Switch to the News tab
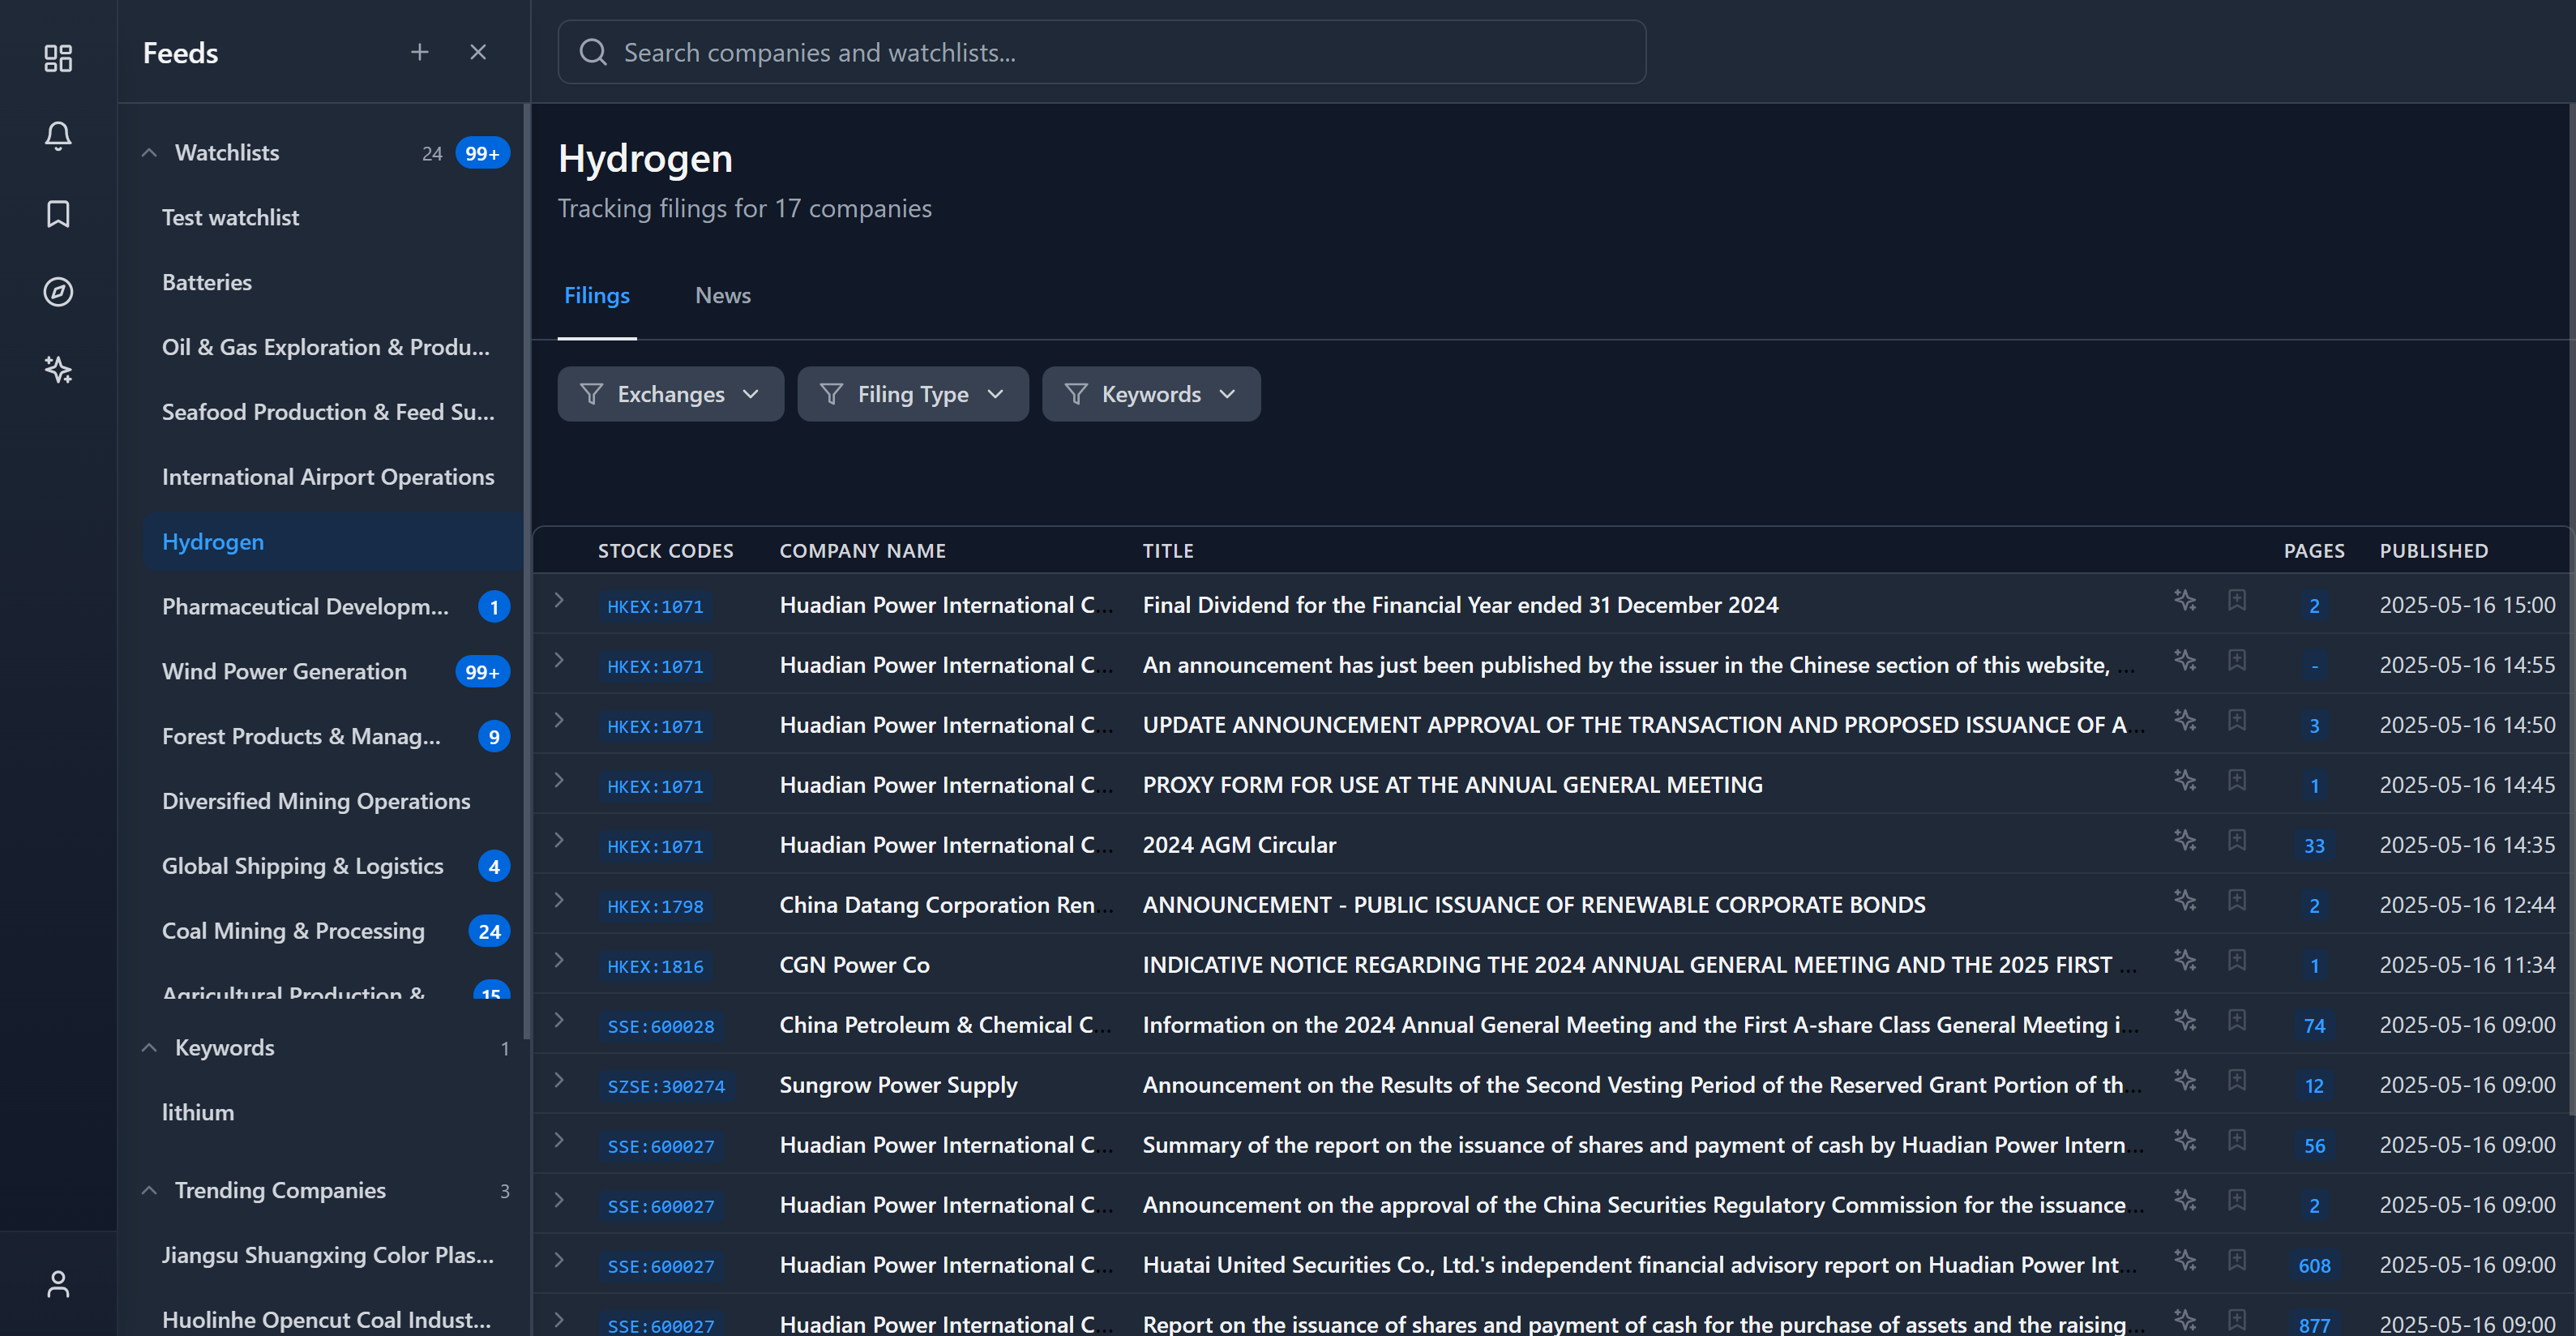The width and height of the screenshot is (2576, 1336). coord(722,295)
